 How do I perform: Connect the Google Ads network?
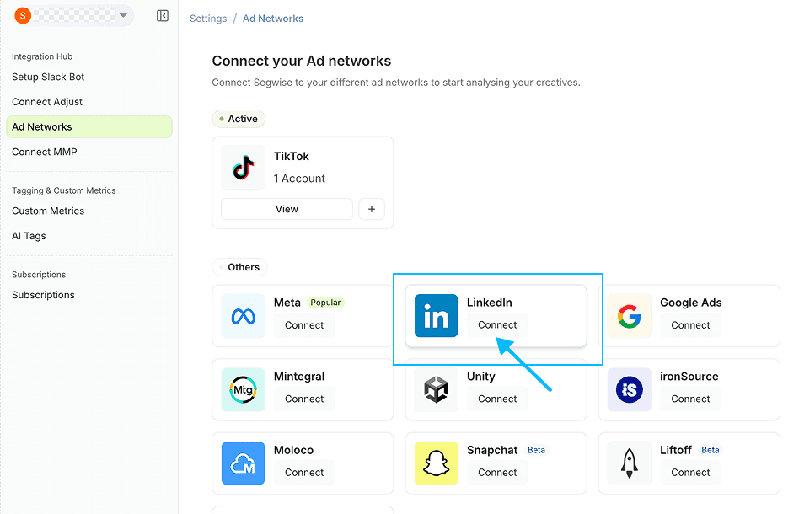(x=690, y=325)
